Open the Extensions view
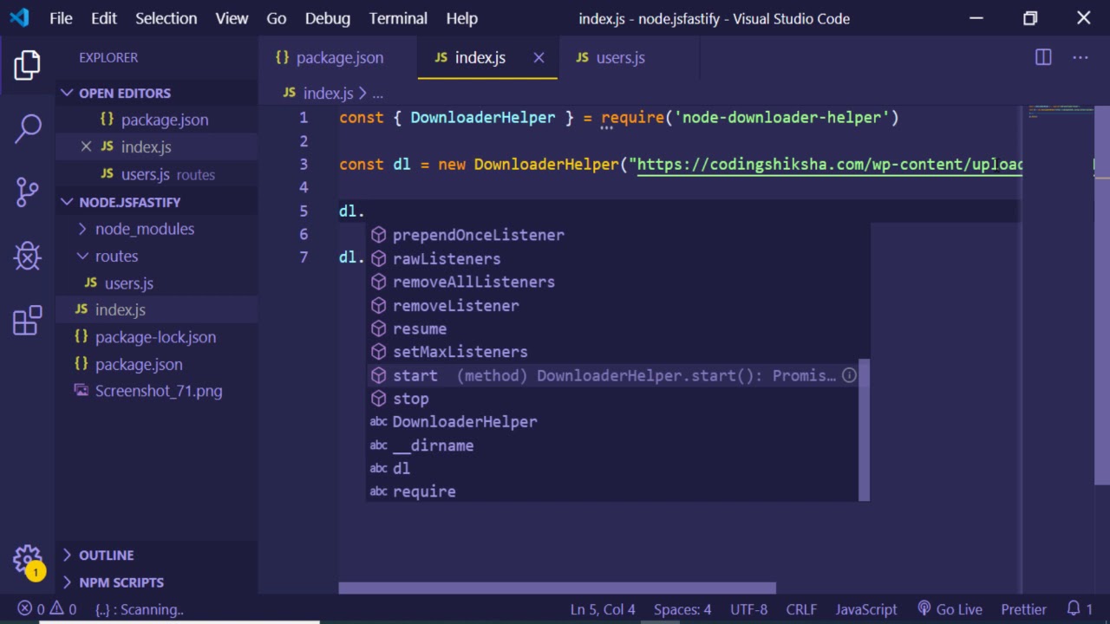Image resolution: width=1110 pixels, height=624 pixels. (28, 320)
